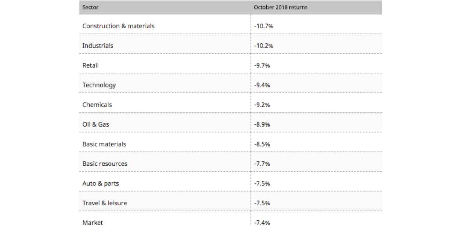The width and height of the screenshot is (467, 226).
Task: Select the Oil & Gas sector cell
Action: pyautogui.click(x=96, y=124)
